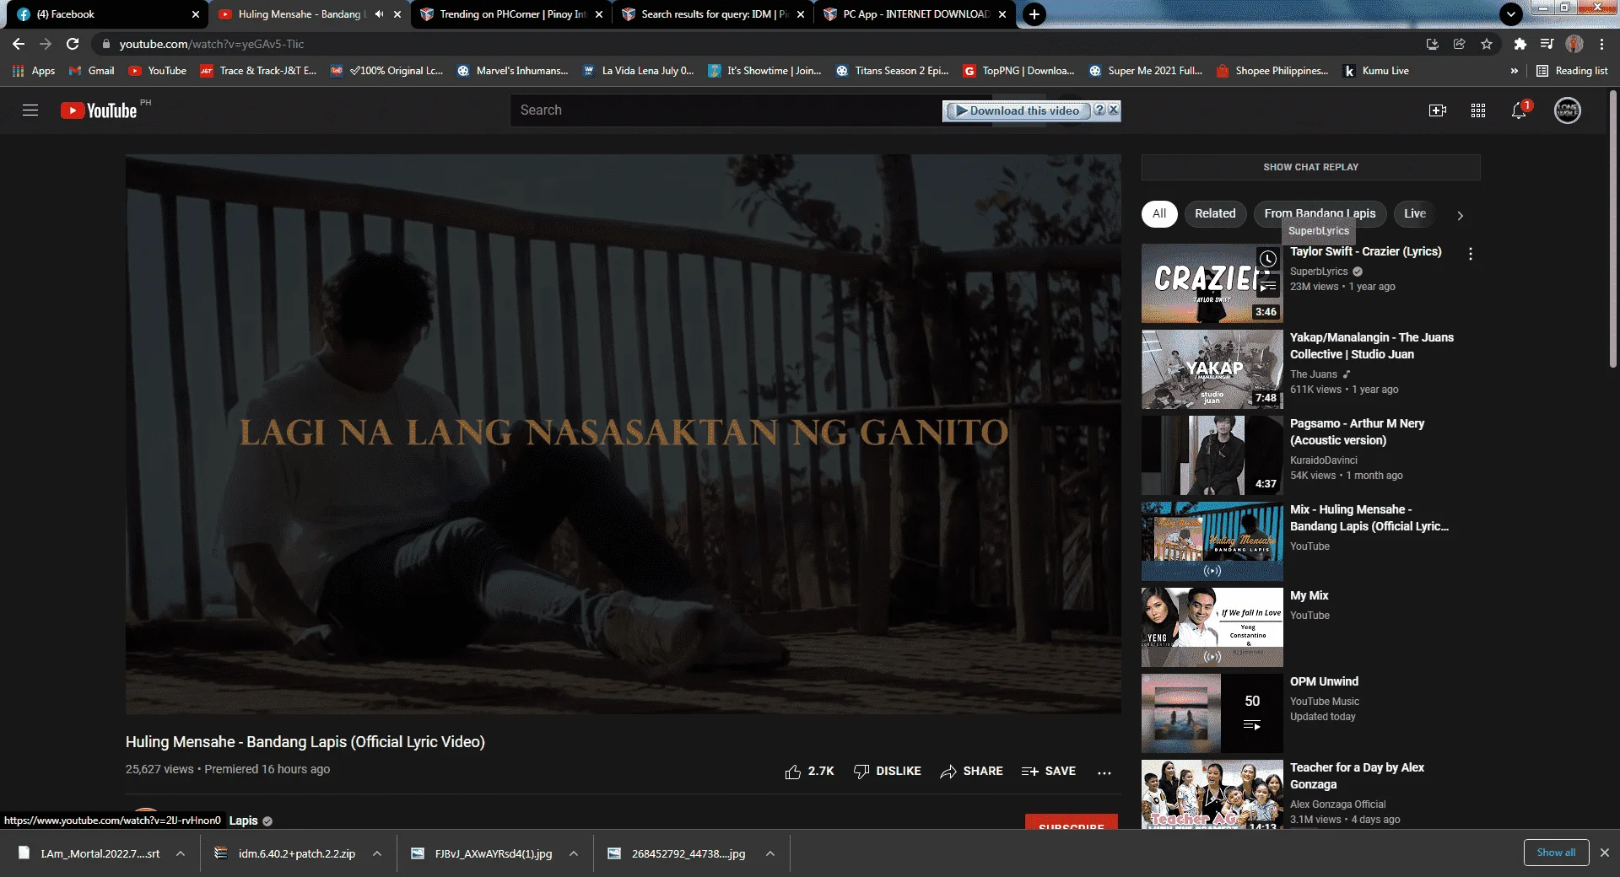Open a new browser tab

coord(1034,14)
